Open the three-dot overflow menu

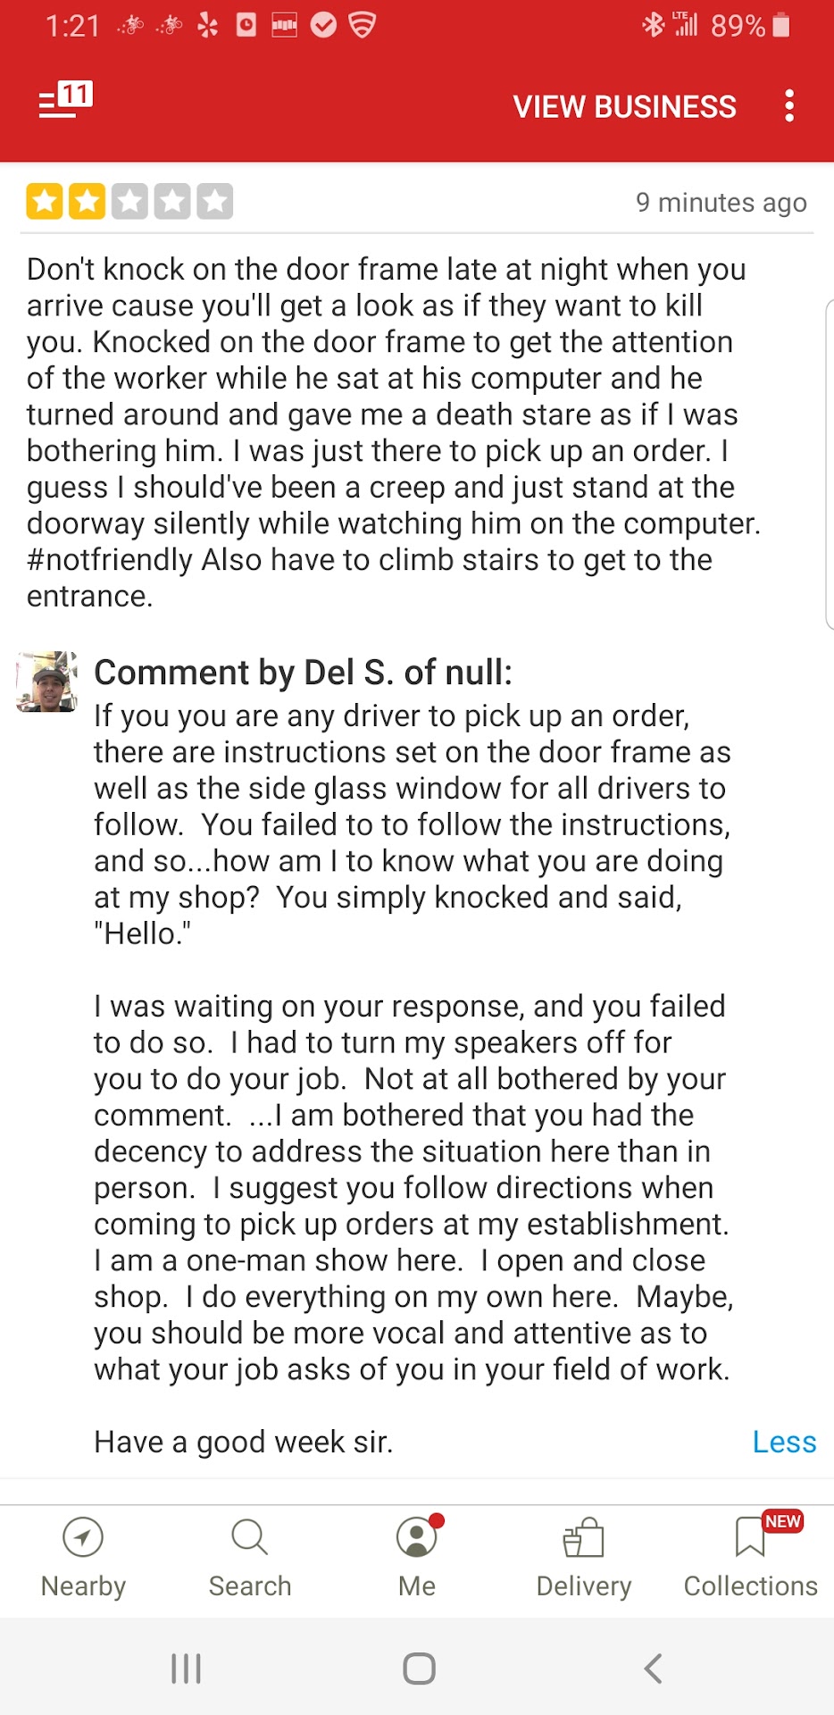[788, 105]
